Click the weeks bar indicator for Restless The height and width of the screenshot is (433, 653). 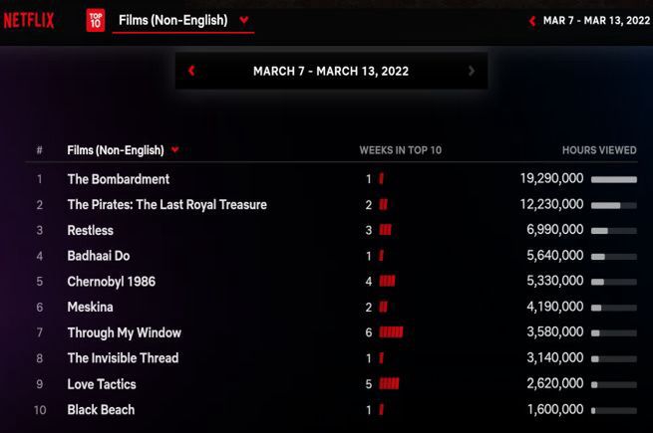tap(385, 230)
